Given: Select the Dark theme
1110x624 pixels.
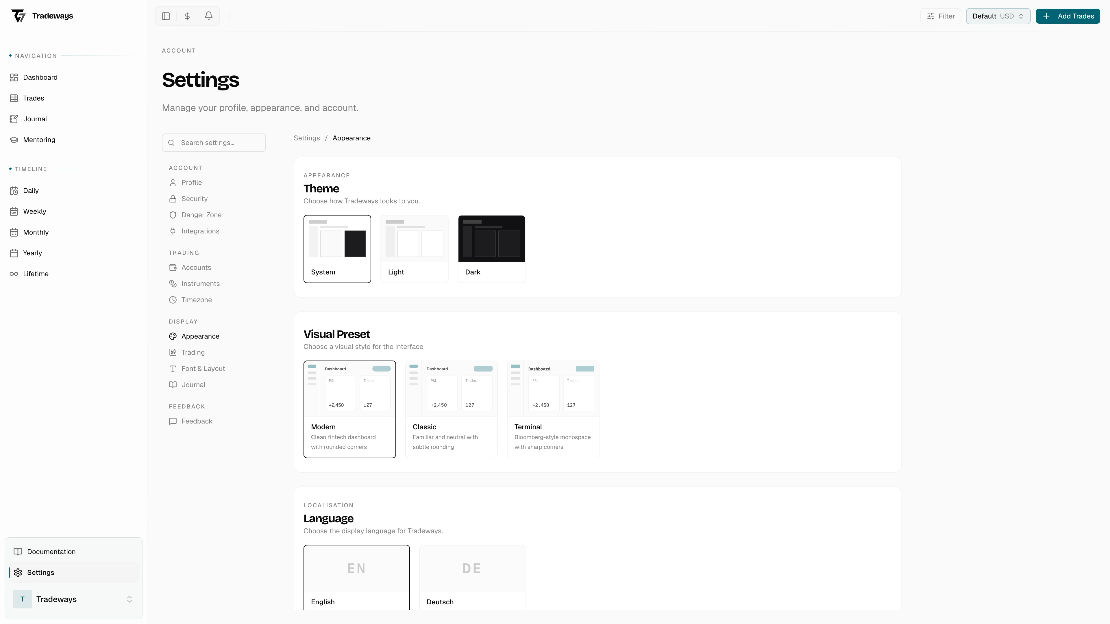Looking at the screenshot, I should pyautogui.click(x=491, y=249).
